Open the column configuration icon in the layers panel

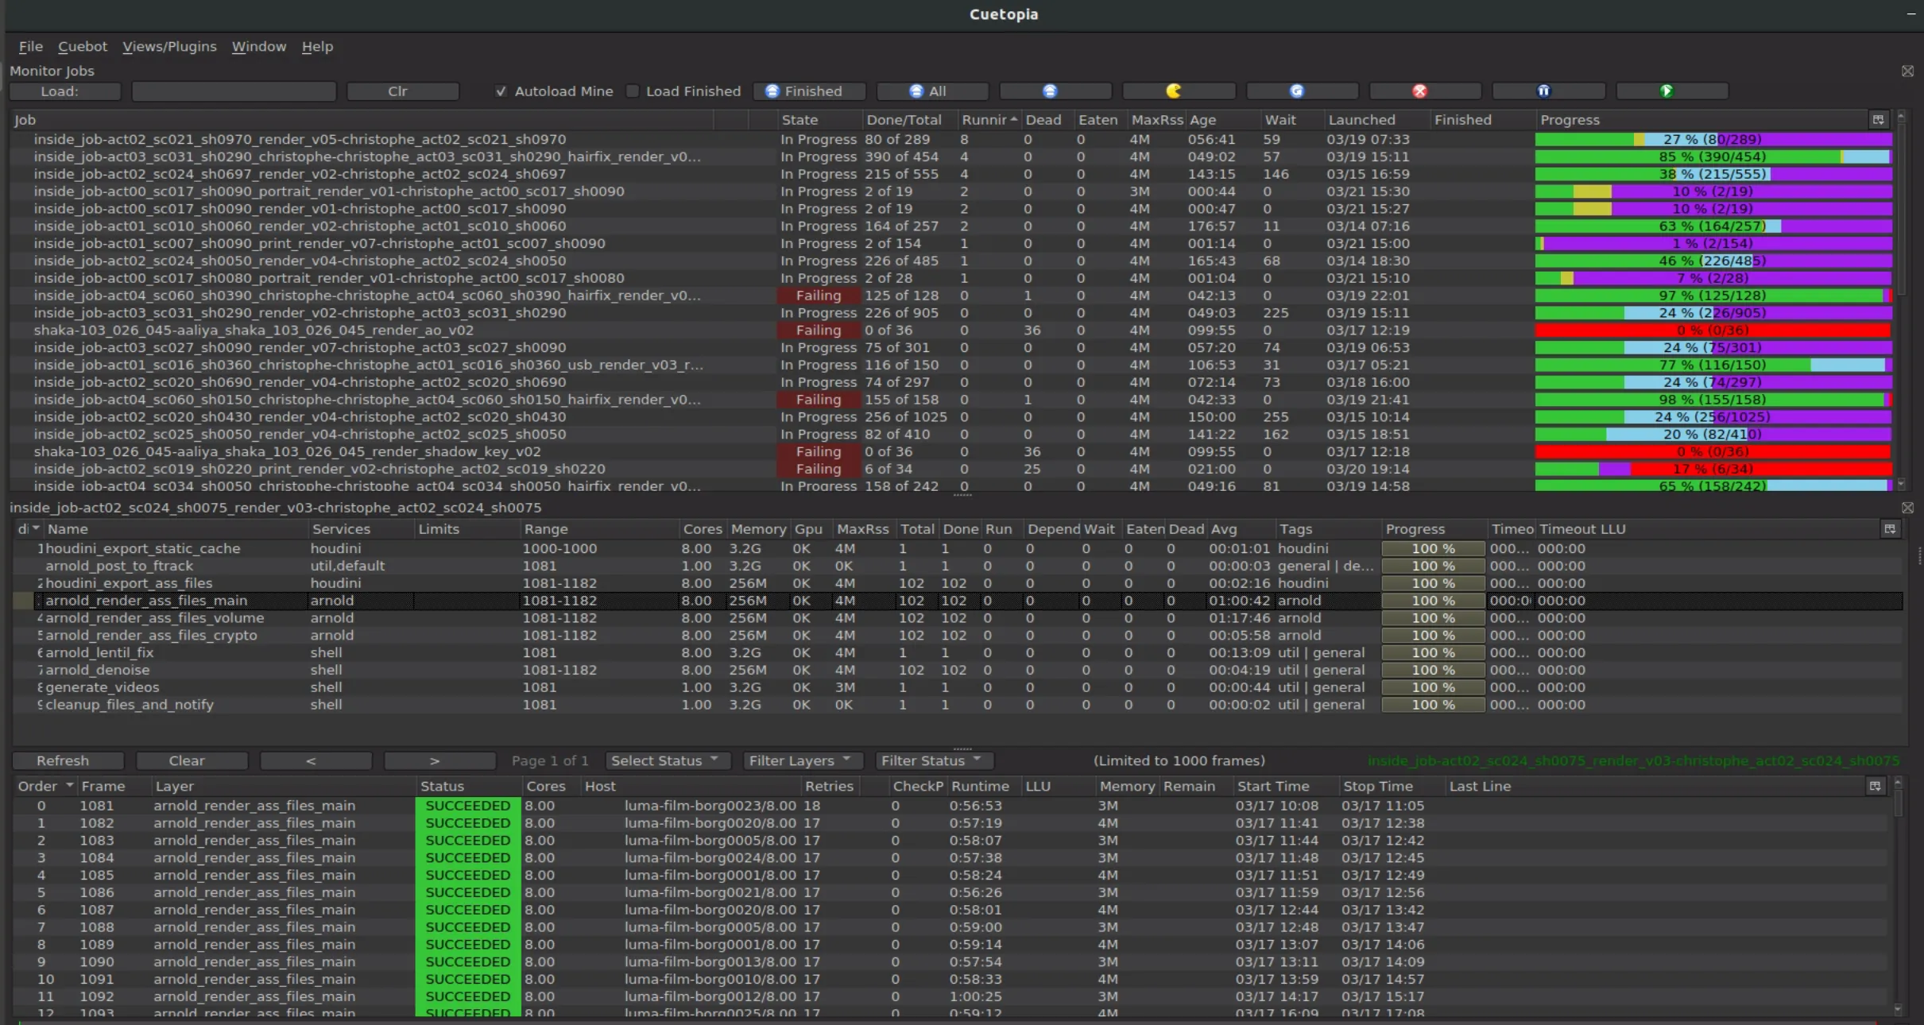click(1890, 529)
